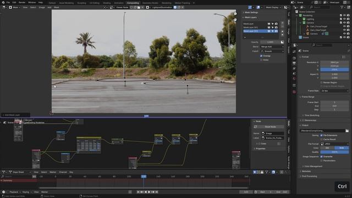Switch to the Sculpting workspace tab
Image resolution: width=352 pixels, height=198 pixels.
point(81,3)
